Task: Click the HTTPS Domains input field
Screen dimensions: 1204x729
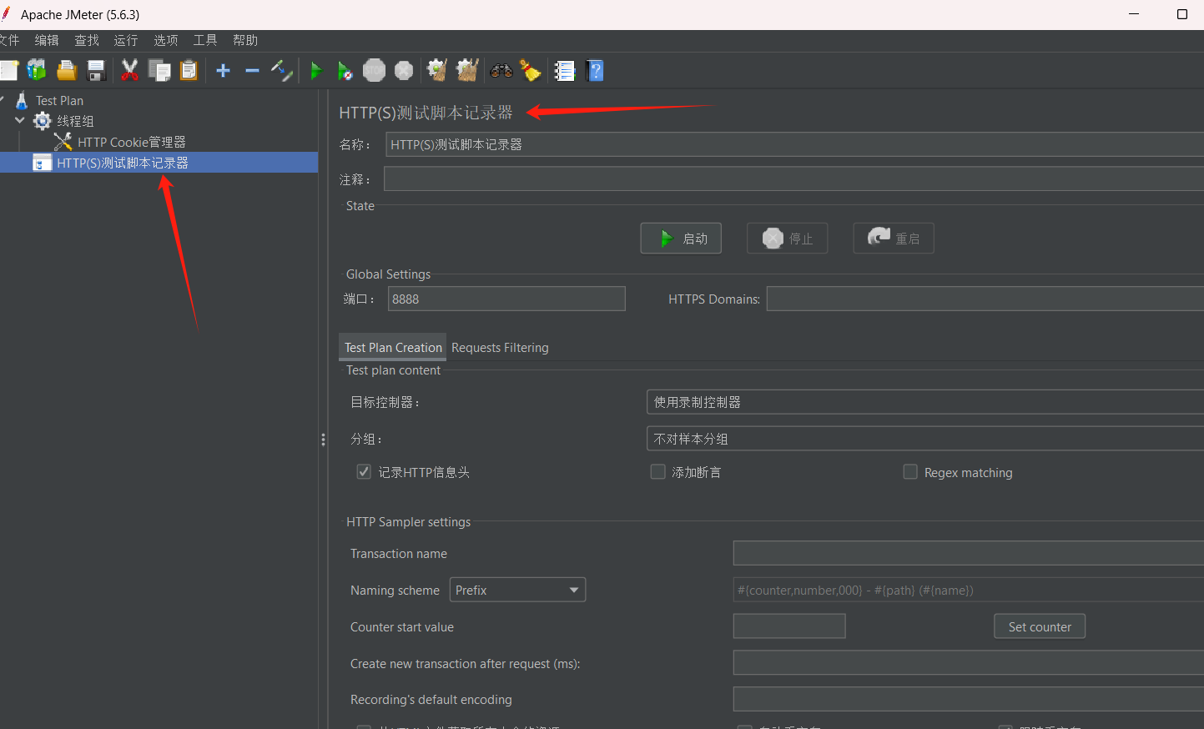Action: point(985,299)
